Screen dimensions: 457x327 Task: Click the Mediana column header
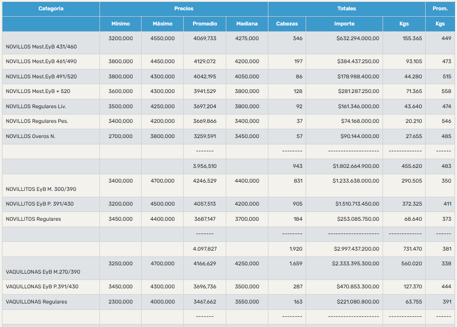pos(247,24)
